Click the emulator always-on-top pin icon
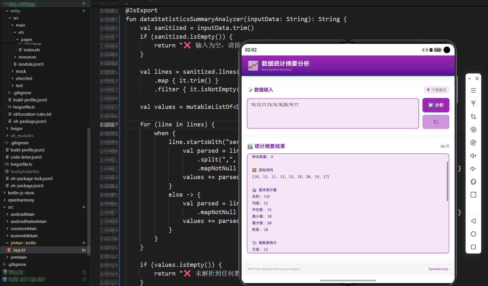Image resolution: width=488 pixels, height=286 pixels. [473, 104]
